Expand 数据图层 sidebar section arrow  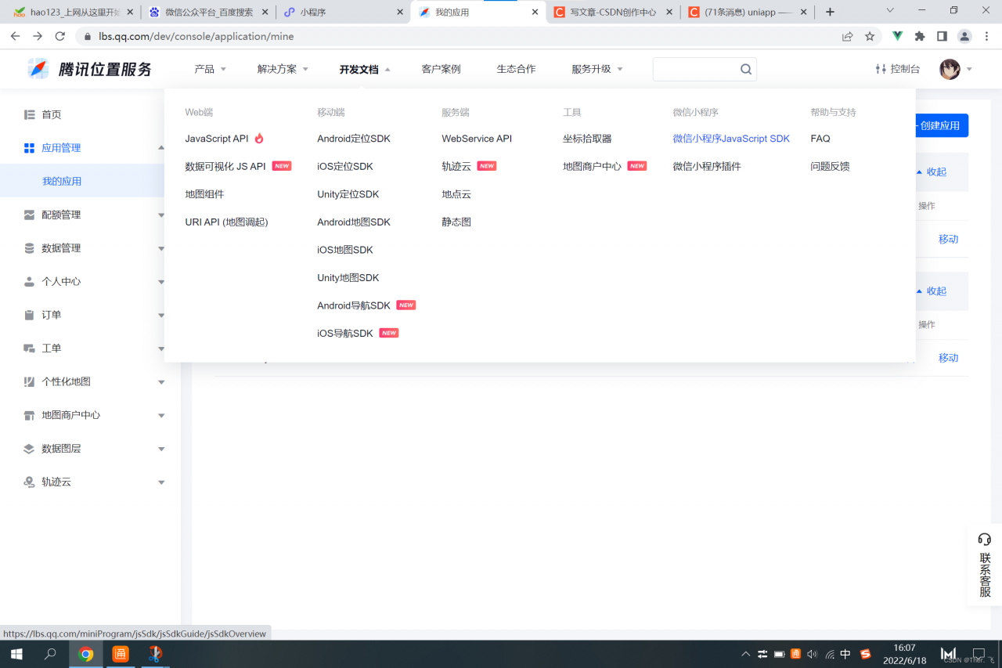click(x=161, y=450)
